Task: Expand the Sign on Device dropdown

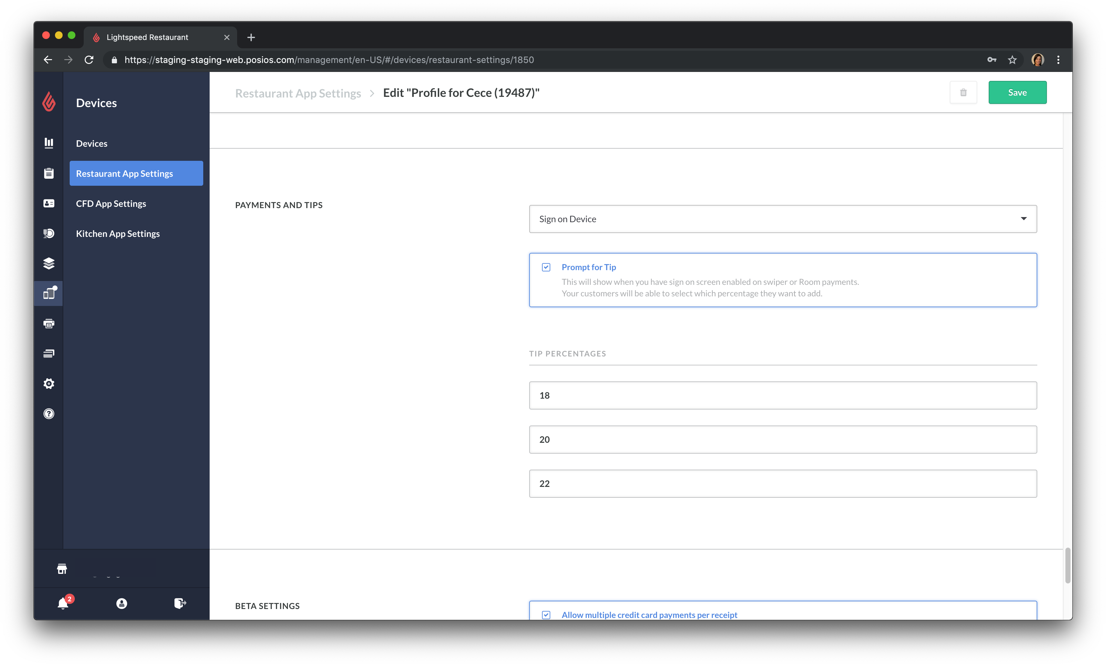Action: (x=783, y=219)
